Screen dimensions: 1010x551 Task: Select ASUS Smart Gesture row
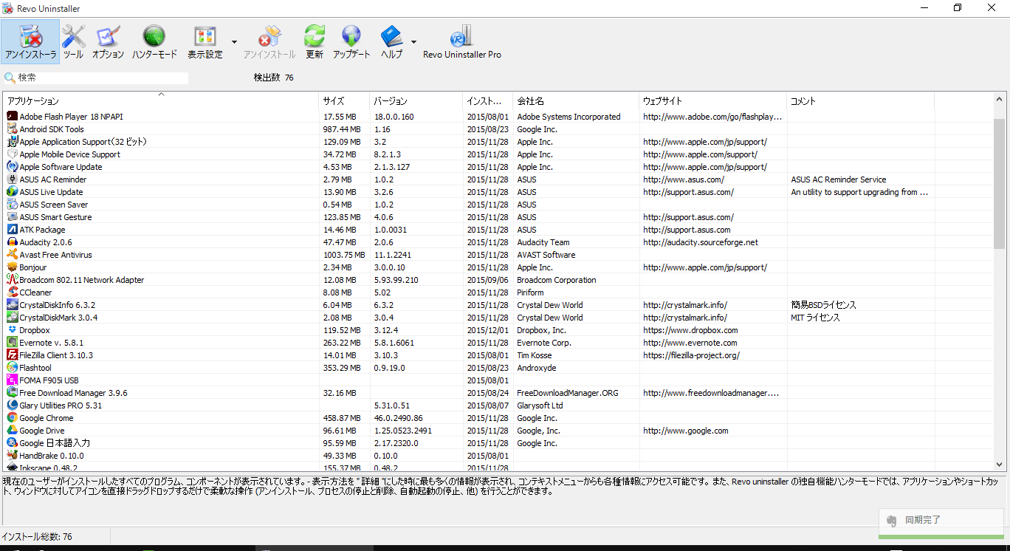(498, 217)
